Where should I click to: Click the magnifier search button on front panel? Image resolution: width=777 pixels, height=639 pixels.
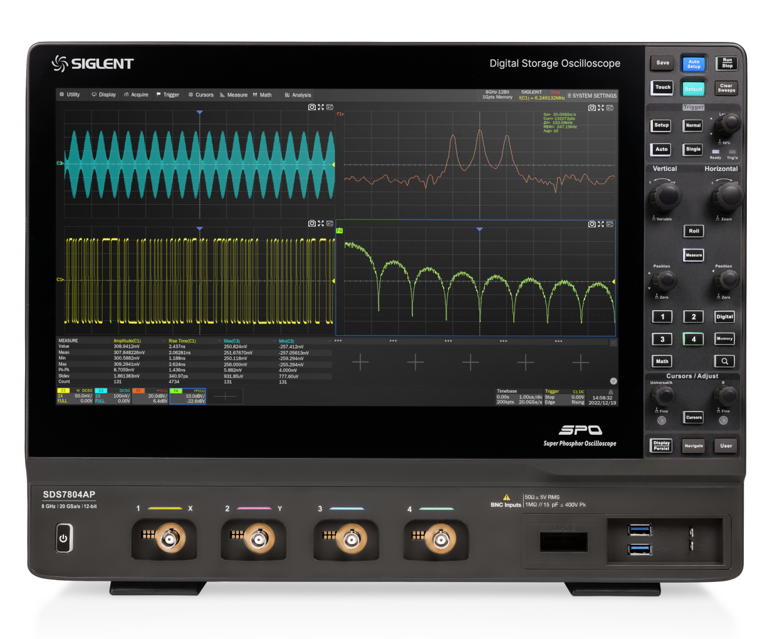[724, 361]
